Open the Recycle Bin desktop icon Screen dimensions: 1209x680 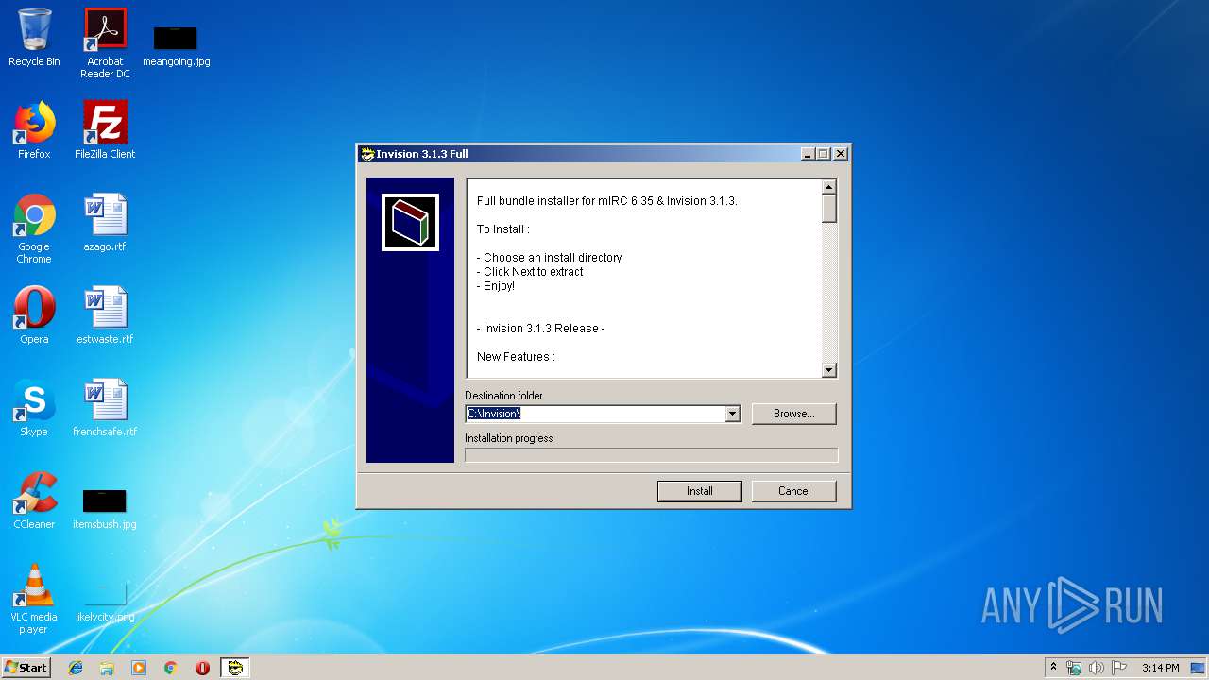(34, 38)
